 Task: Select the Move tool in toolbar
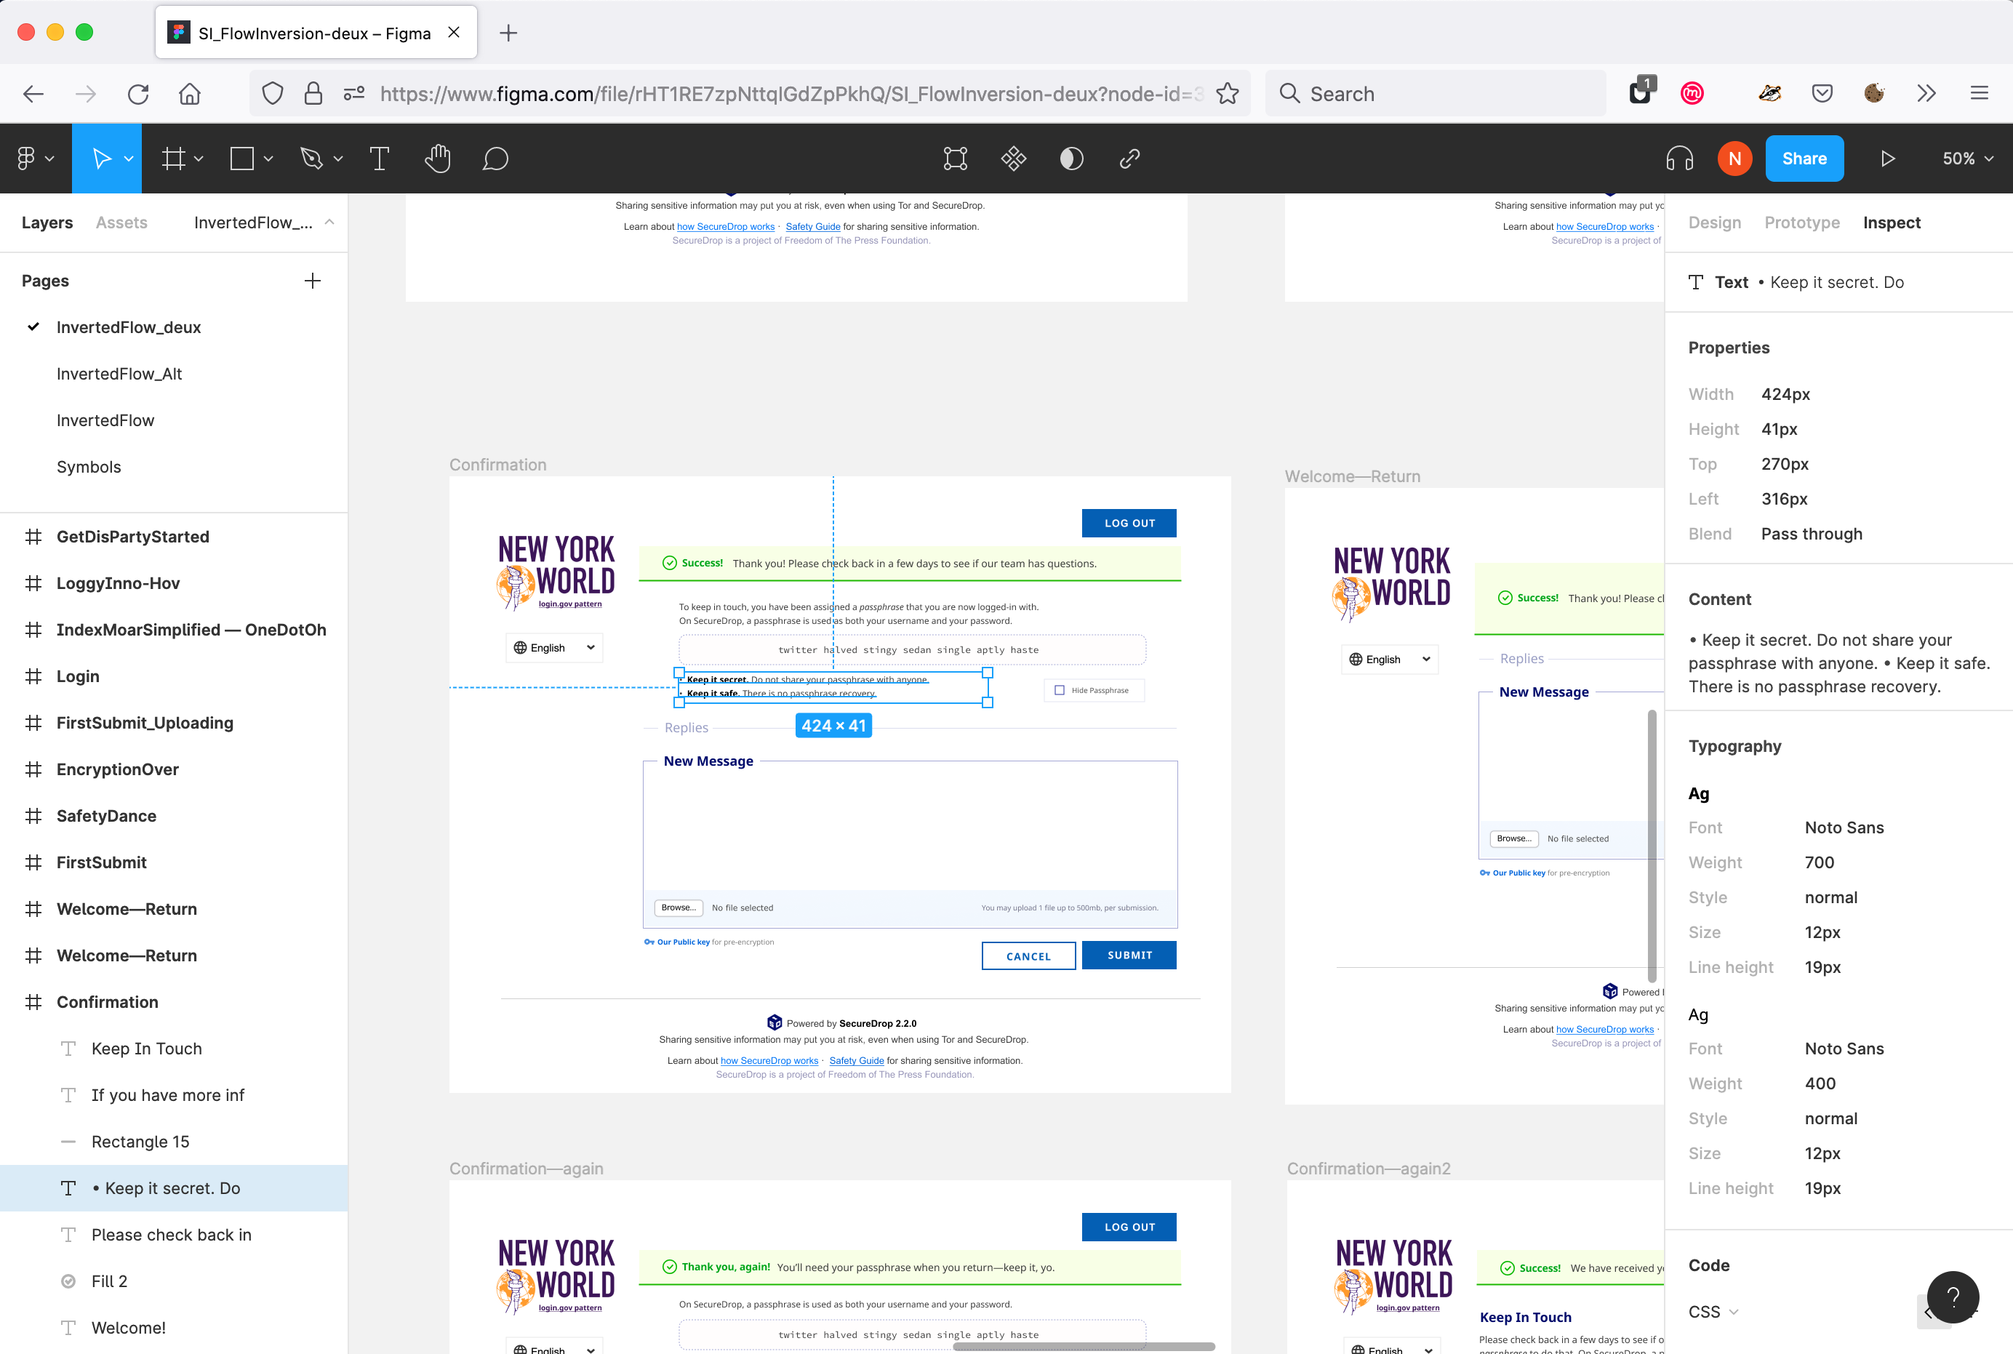[x=101, y=157]
